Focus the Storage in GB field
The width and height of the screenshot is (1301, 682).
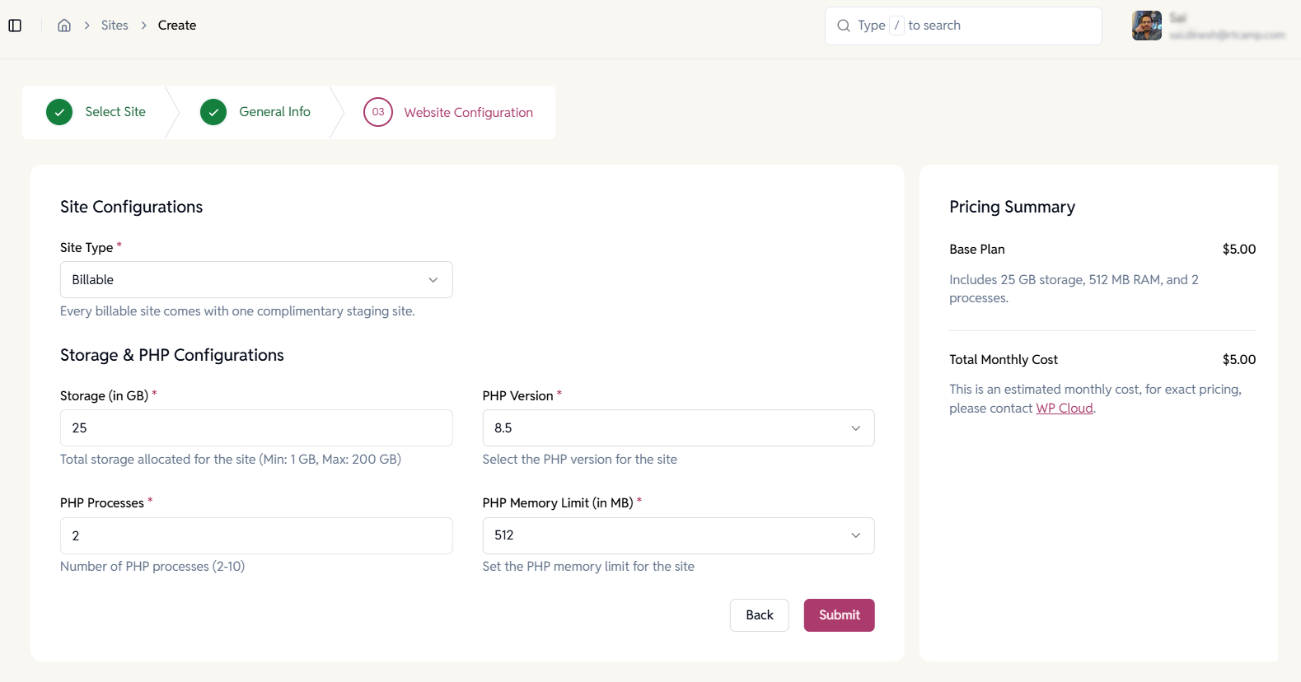tap(256, 428)
